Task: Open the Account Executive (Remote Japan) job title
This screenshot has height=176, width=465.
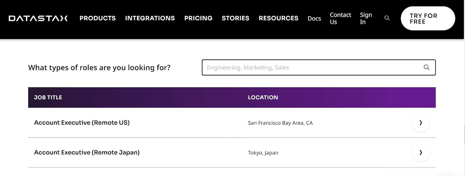Action: (87, 153)
